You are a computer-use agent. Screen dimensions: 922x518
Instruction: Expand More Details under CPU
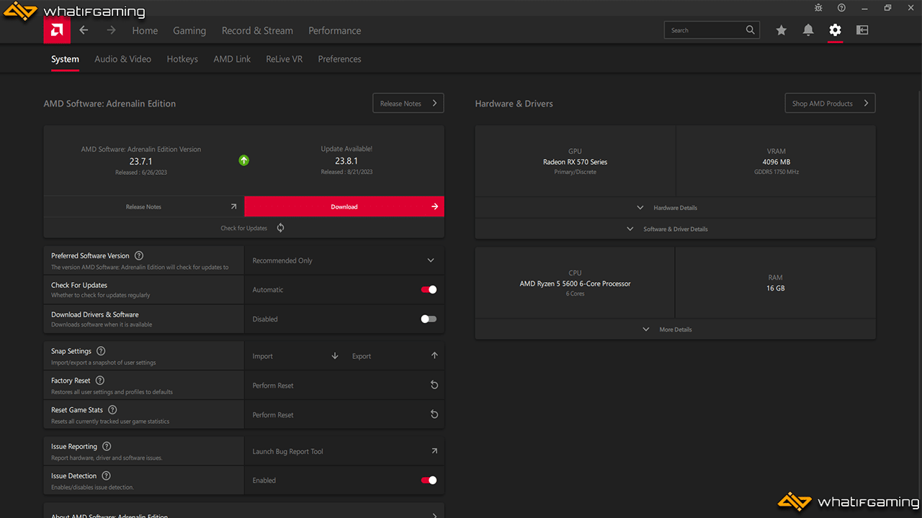(x=675, y=330)
